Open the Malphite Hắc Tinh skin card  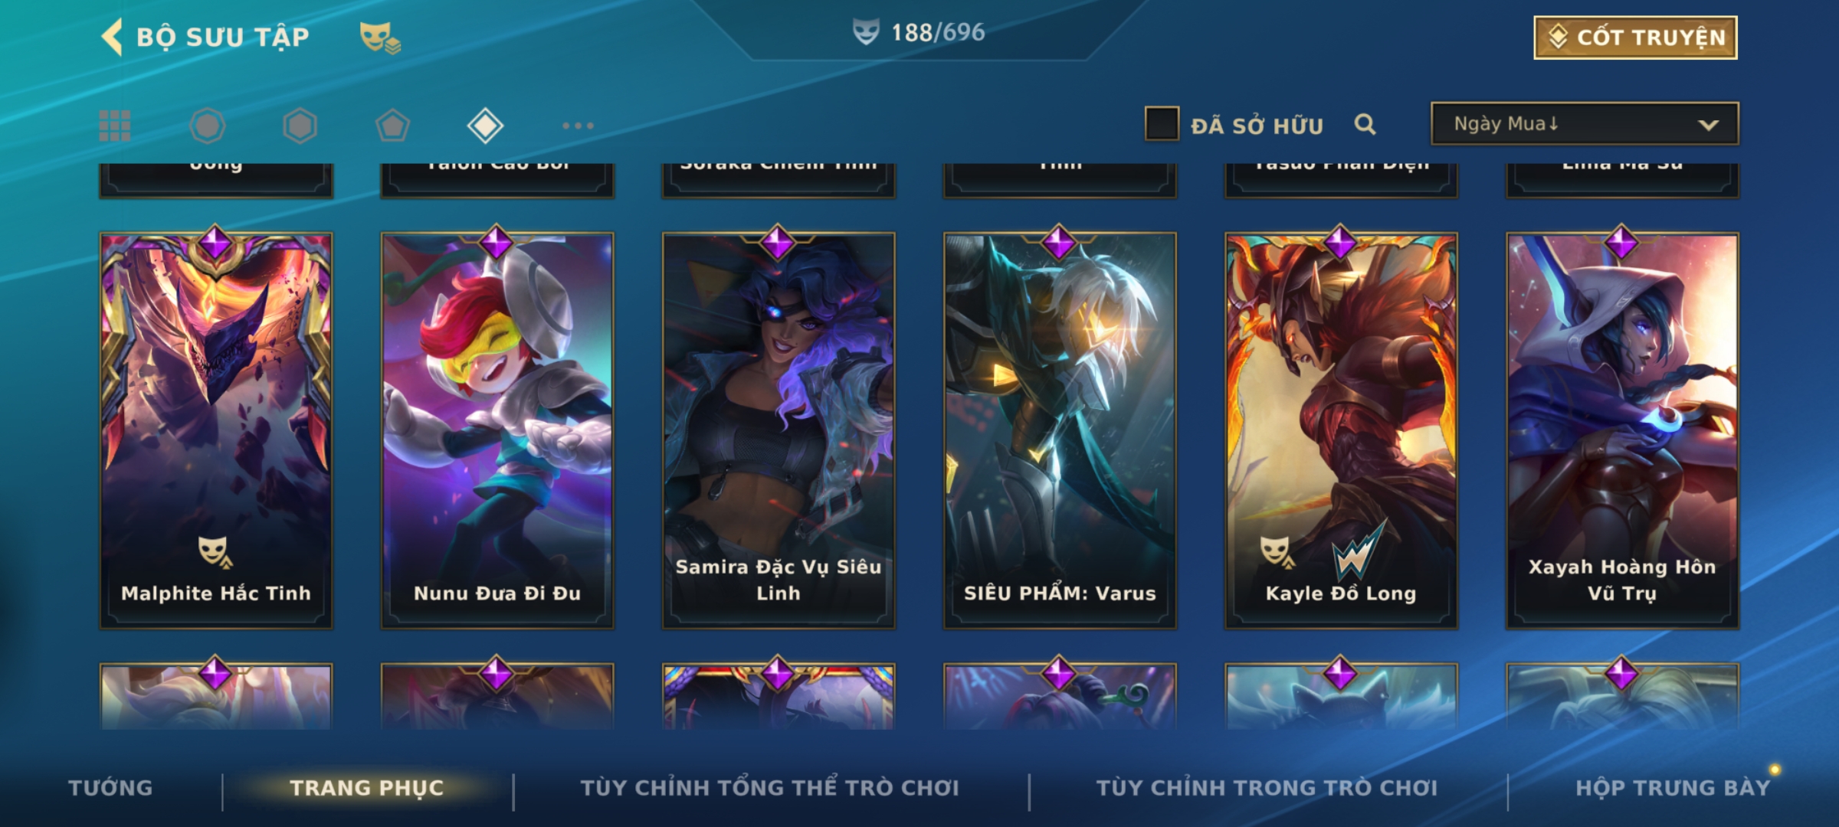[x=216, y=430]
